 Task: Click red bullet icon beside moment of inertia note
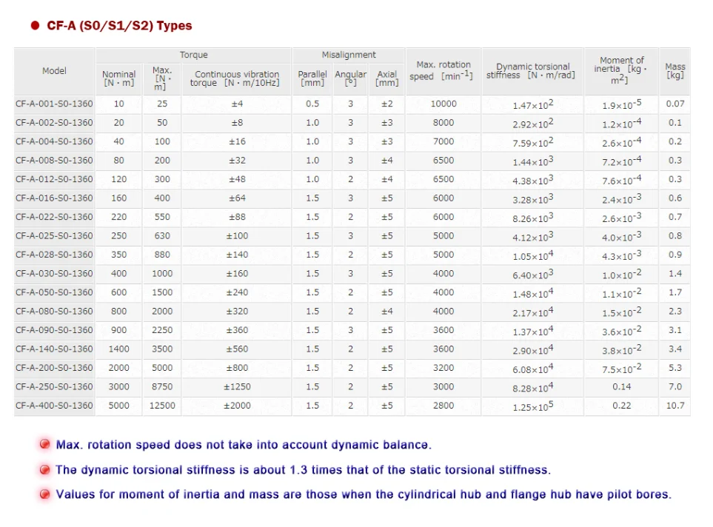[45, 494]
